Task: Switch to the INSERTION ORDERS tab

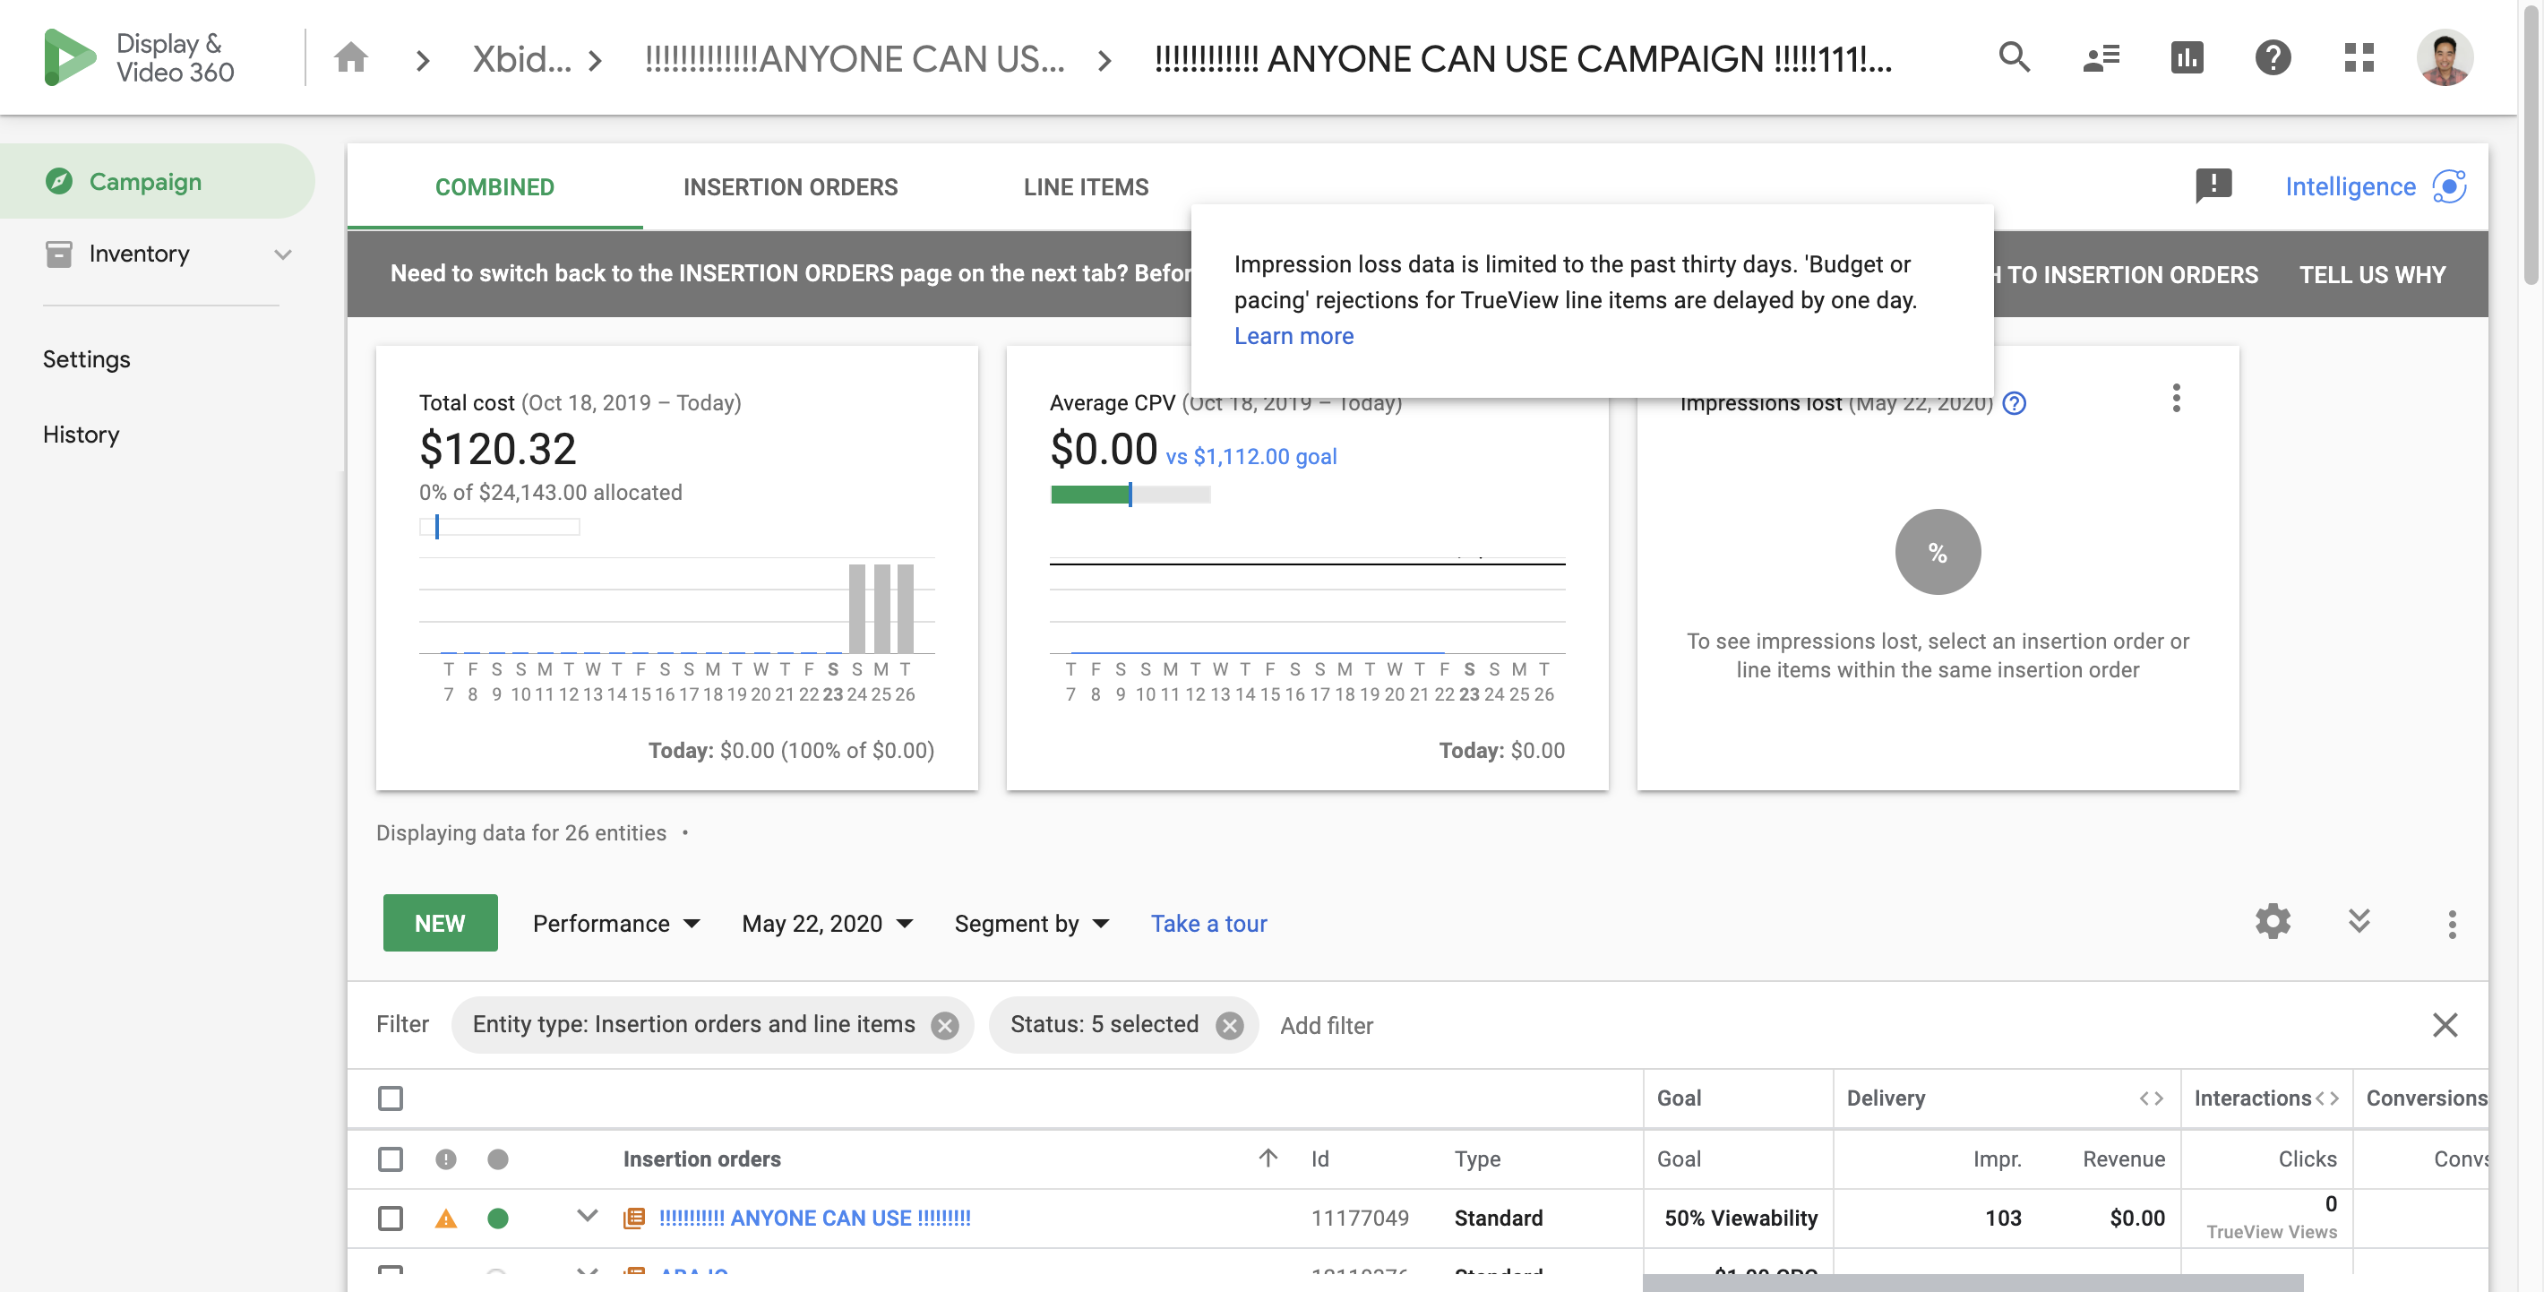Action: pyautogui.click(x=790, y=186)
